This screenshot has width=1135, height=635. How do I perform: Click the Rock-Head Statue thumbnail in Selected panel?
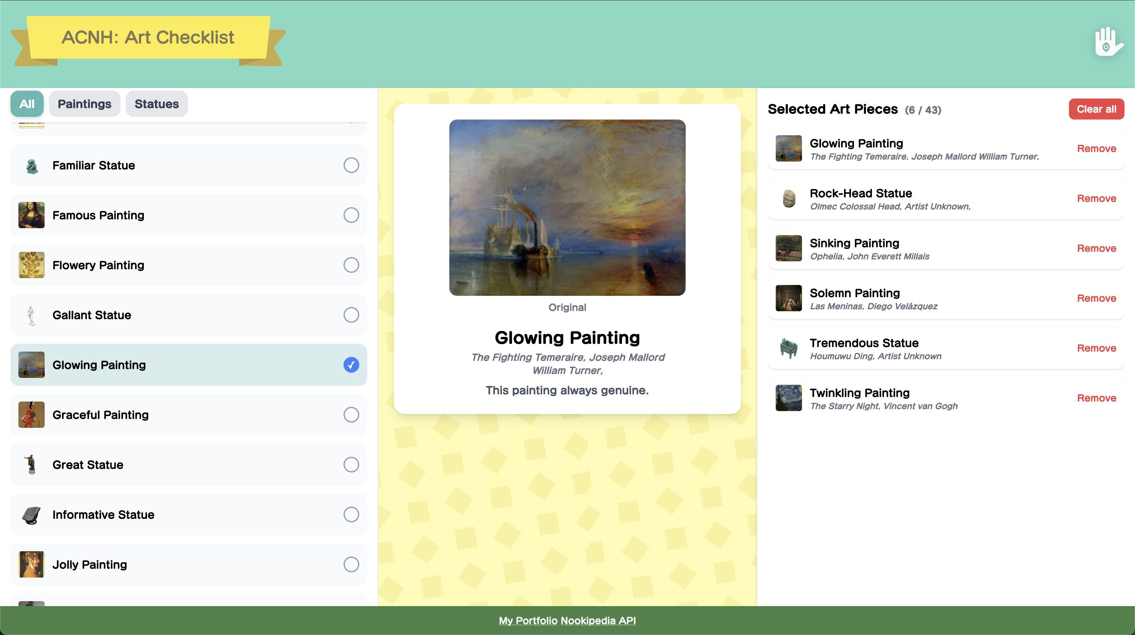tap(788, 199)
